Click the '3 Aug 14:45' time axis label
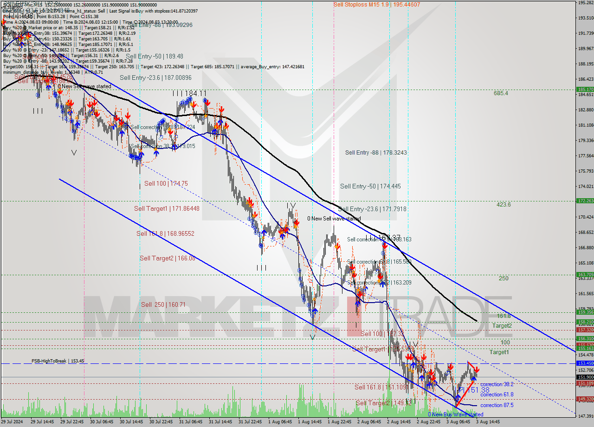Viewport: 594px width, 427px height. (488, 422)
